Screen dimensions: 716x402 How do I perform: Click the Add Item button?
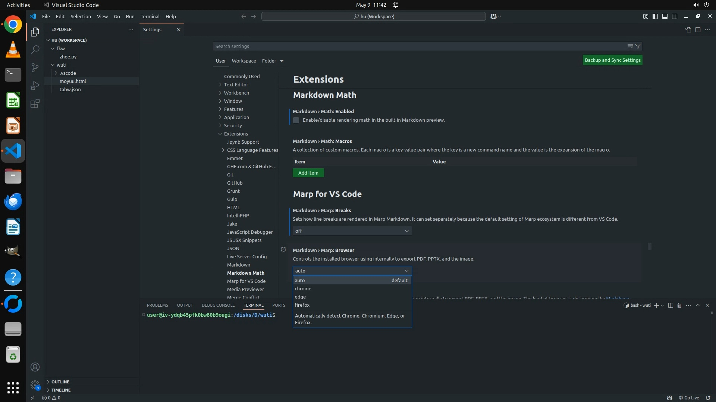point(308,173)
